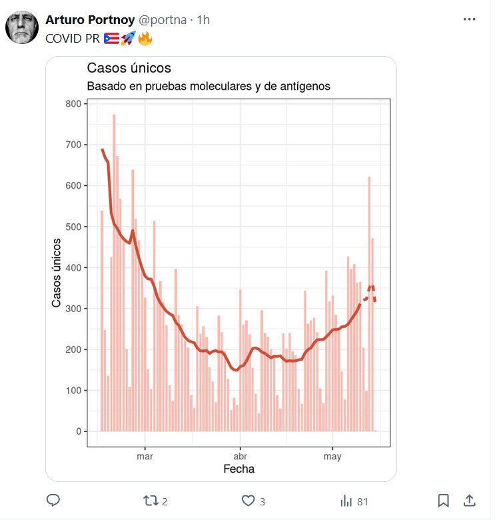The image size is (497, 520).
Task: Click the repost count number 2
Action: 165,501
